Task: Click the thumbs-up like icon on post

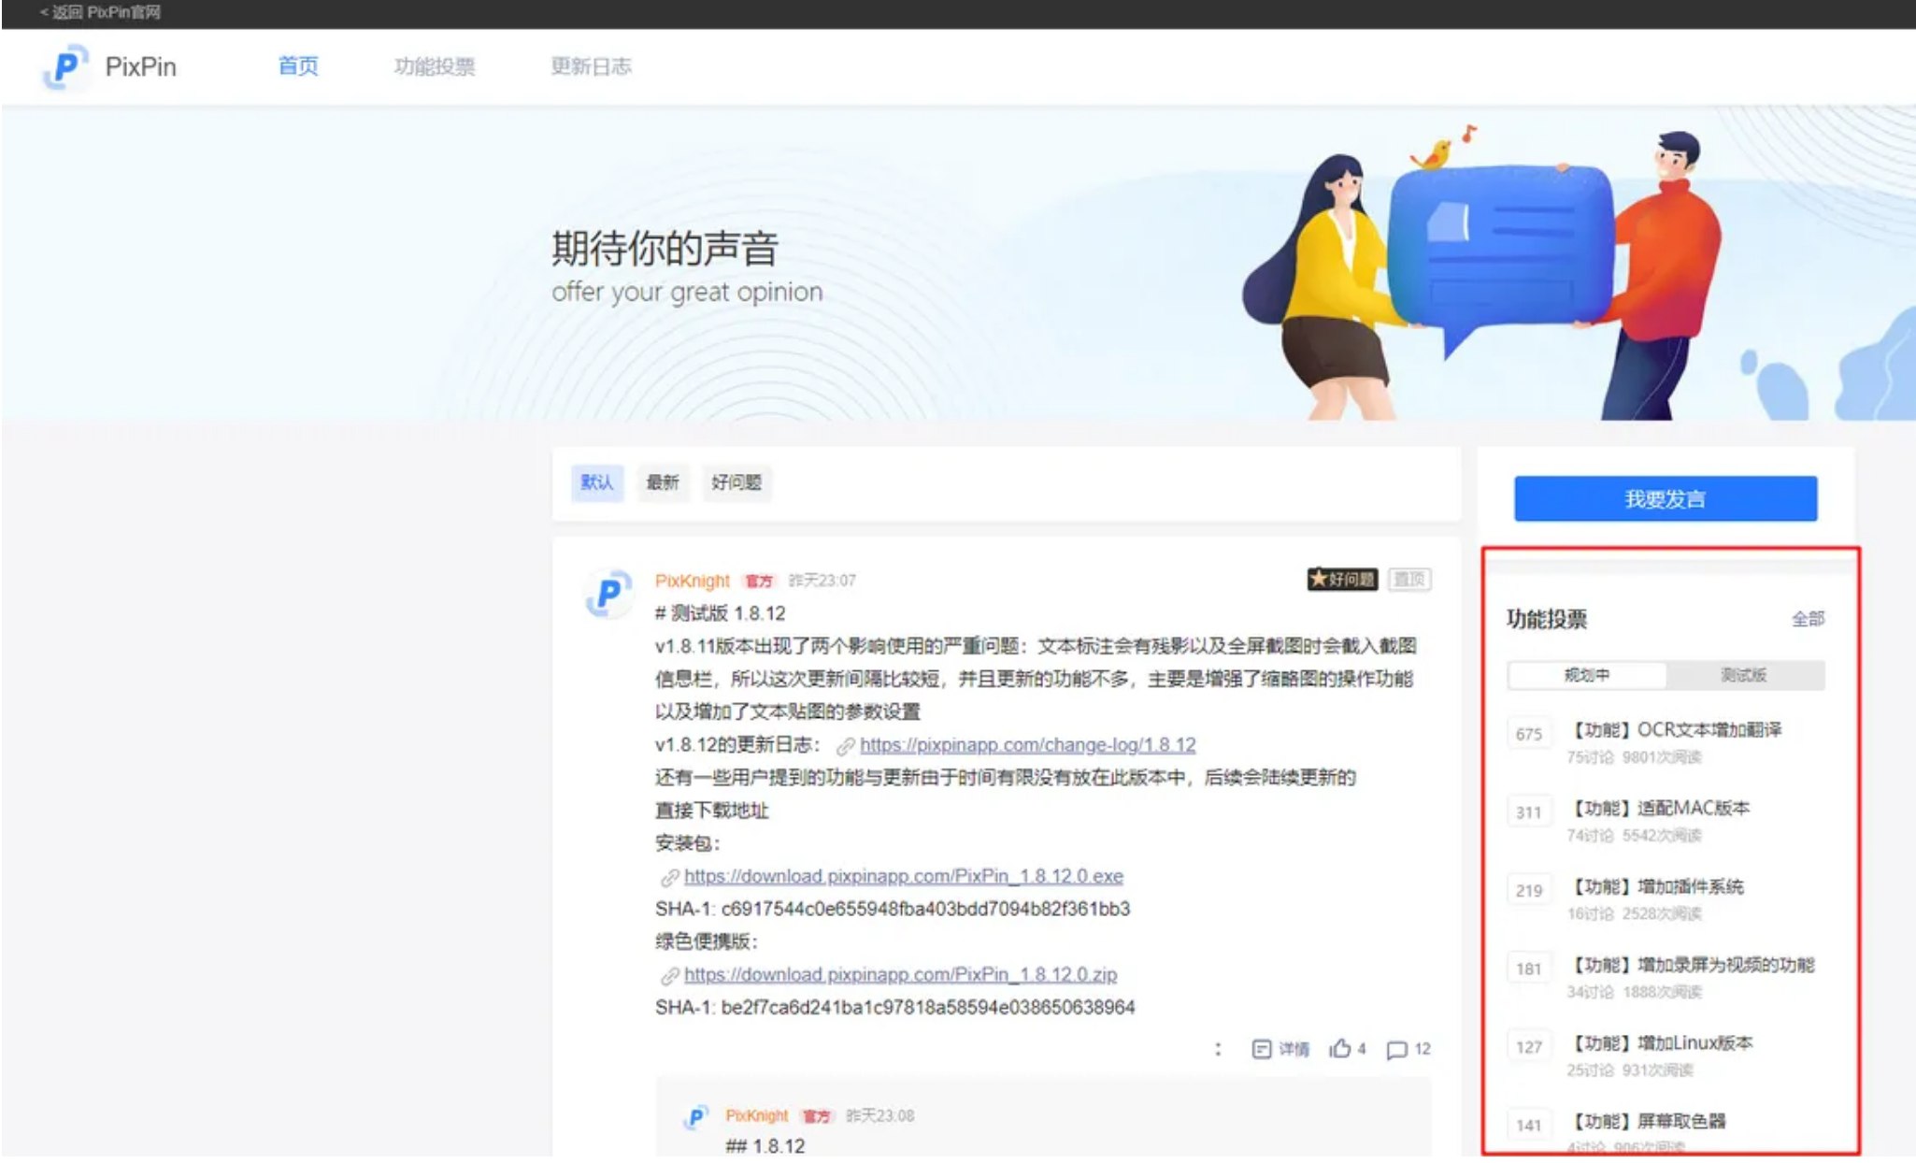Action: [x=1340, y=1049]
